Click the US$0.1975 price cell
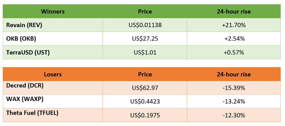This screenshot has height=126, width=285. click(x=145, y=115)
